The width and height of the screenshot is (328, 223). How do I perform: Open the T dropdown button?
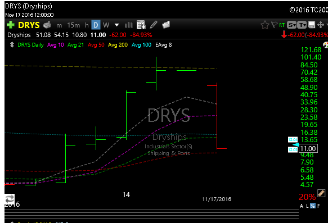pyautogui.click(x=302, y=25)
